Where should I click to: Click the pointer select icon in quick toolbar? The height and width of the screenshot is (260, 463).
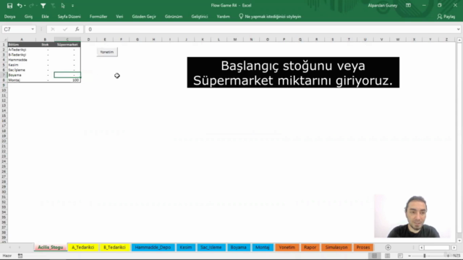click(63, 6)
